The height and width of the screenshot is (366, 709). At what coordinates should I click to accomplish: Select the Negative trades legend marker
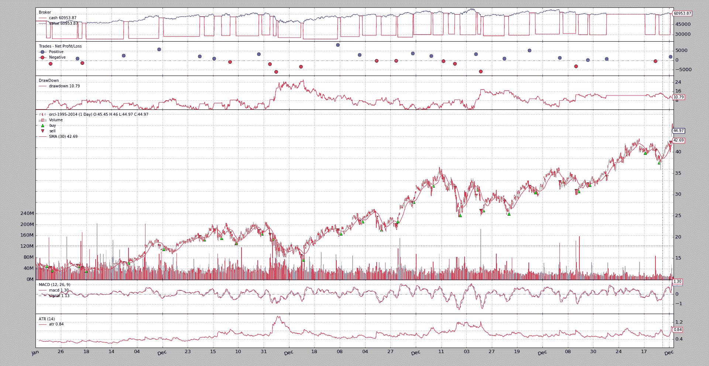(42, 57)
